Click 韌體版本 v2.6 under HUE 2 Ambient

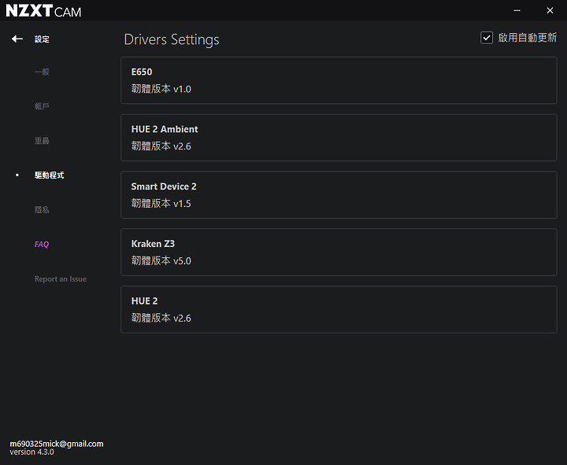coord(161,146)
